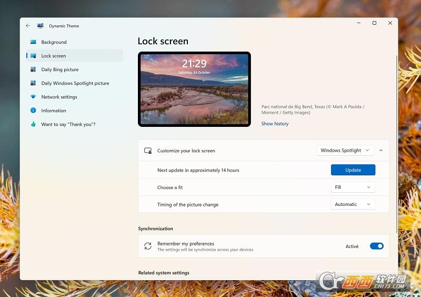Screen dimensions: 421x297
Task: Maximize the Dynamic Theme window
Action: point(374,23)
